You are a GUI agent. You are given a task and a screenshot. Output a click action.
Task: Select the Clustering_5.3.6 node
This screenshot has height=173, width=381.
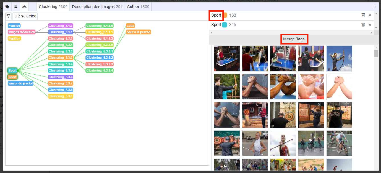pyautogui.click(x=61, y=77)
